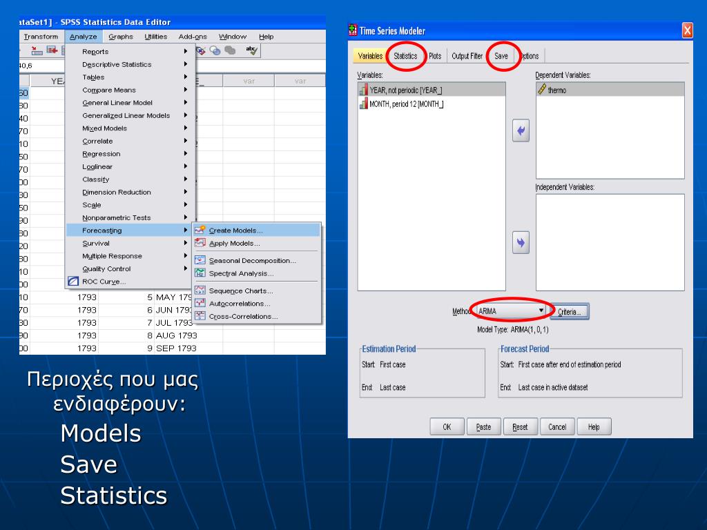
Task: Click the move-to-Independent-Variables arrow button
Action: [x=521, y=242]
